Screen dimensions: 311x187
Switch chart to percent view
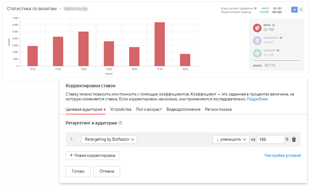point(301,10)
